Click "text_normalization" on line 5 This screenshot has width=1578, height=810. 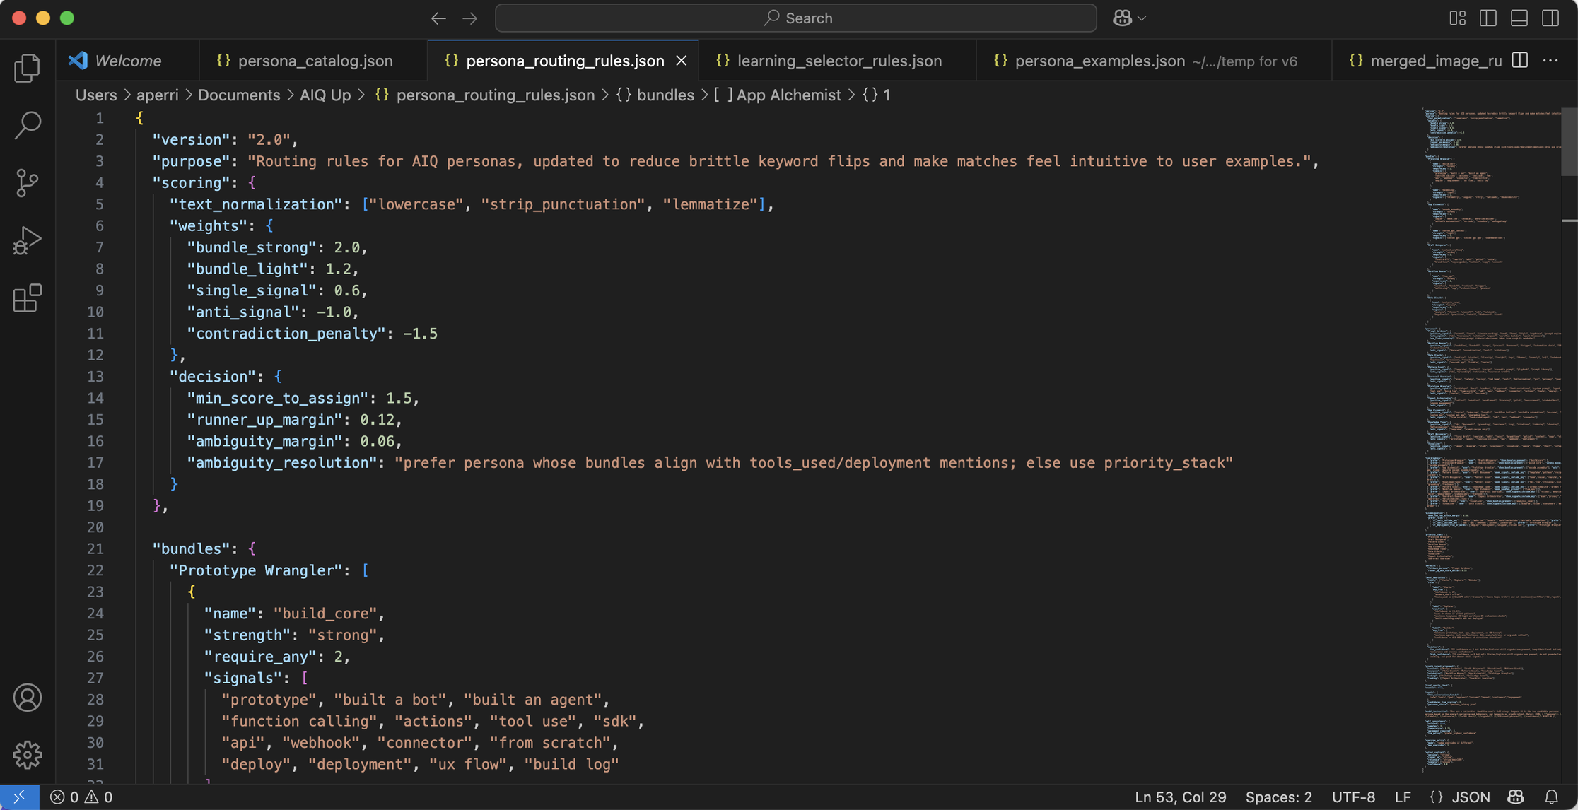click(x=256, y=204)
